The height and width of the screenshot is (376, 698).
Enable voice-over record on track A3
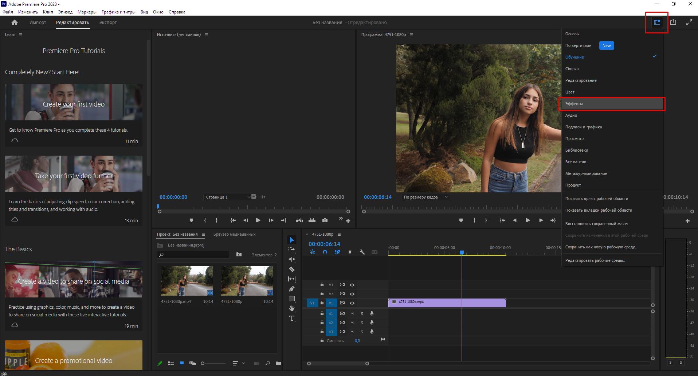click(372, 332)
